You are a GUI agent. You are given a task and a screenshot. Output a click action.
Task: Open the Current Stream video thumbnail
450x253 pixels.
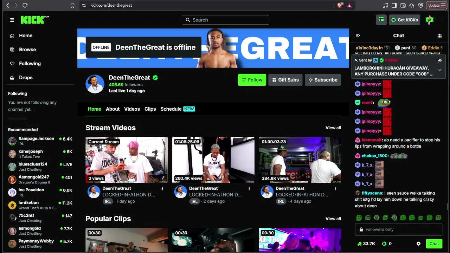click(127, 160)
